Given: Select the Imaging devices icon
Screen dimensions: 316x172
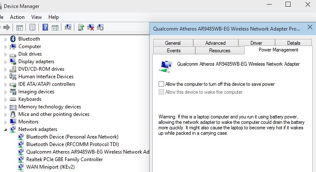Looking at the screenshot, I should pyautogui.click(x=13, y=92).
